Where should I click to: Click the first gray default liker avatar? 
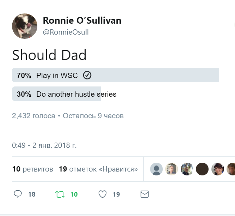click(156, 169)
